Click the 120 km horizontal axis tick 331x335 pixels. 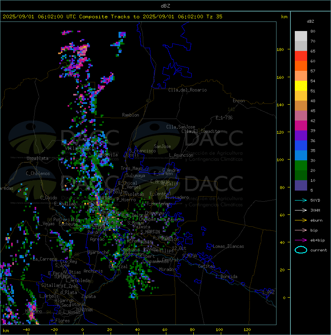click(x=247, y=330)
